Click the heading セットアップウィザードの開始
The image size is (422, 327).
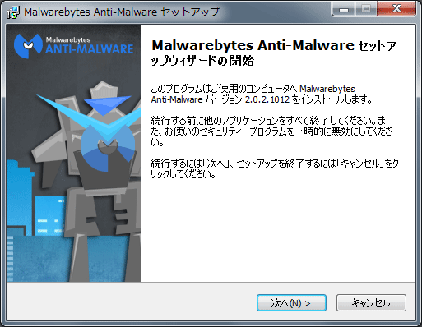[x=274, y=53]
